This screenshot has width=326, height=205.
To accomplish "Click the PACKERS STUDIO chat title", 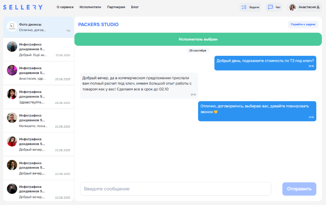I will coord(98,25).
